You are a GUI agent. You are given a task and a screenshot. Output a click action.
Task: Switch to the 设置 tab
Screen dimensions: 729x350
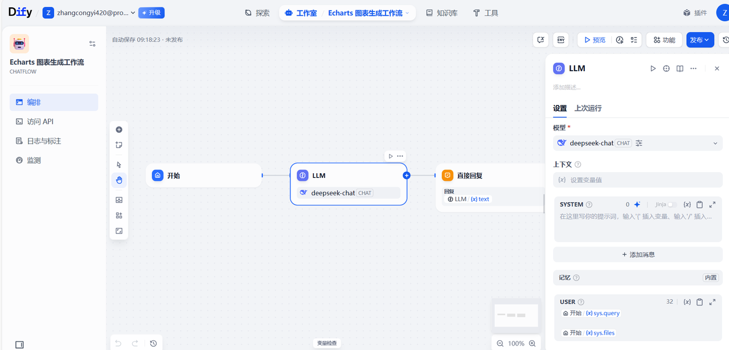point(560,108)
